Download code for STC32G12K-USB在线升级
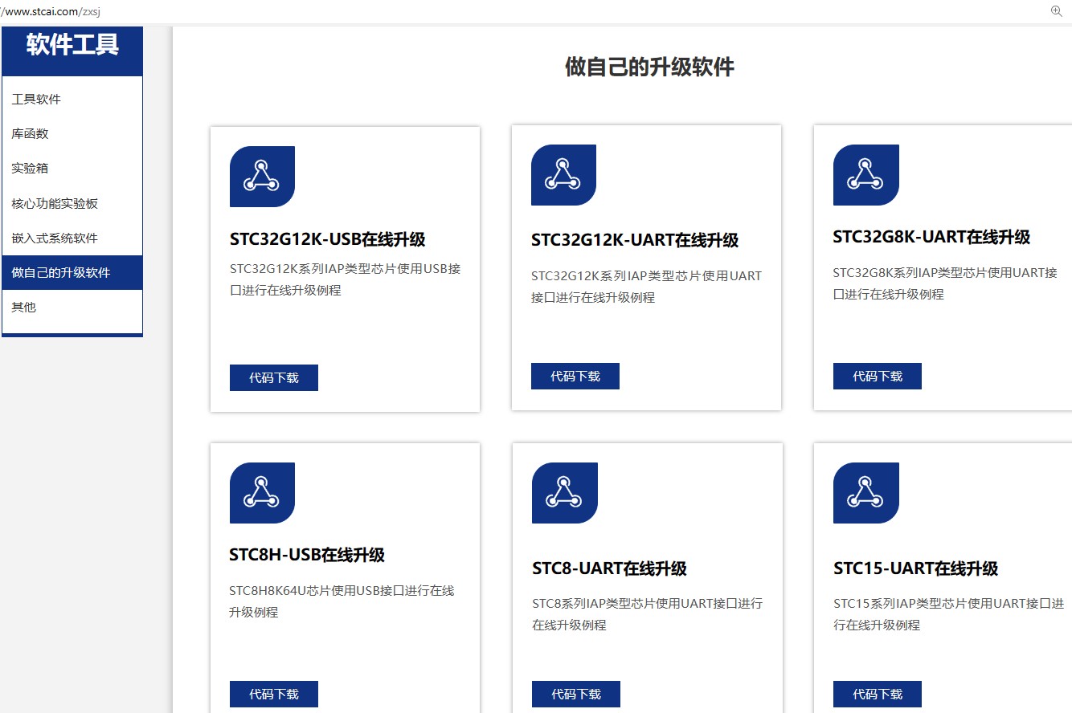Viewport: 1072px width, 713px height. [x=274, y=378]
